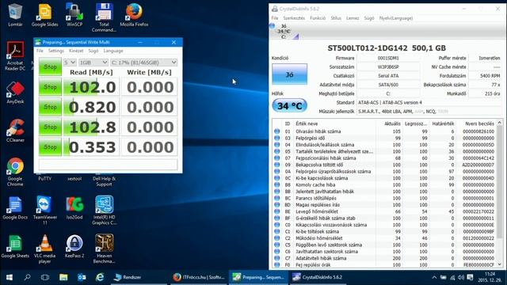
Task: Select the 'Komoly cache hiba' SMART row
Action: coord(384,184)
